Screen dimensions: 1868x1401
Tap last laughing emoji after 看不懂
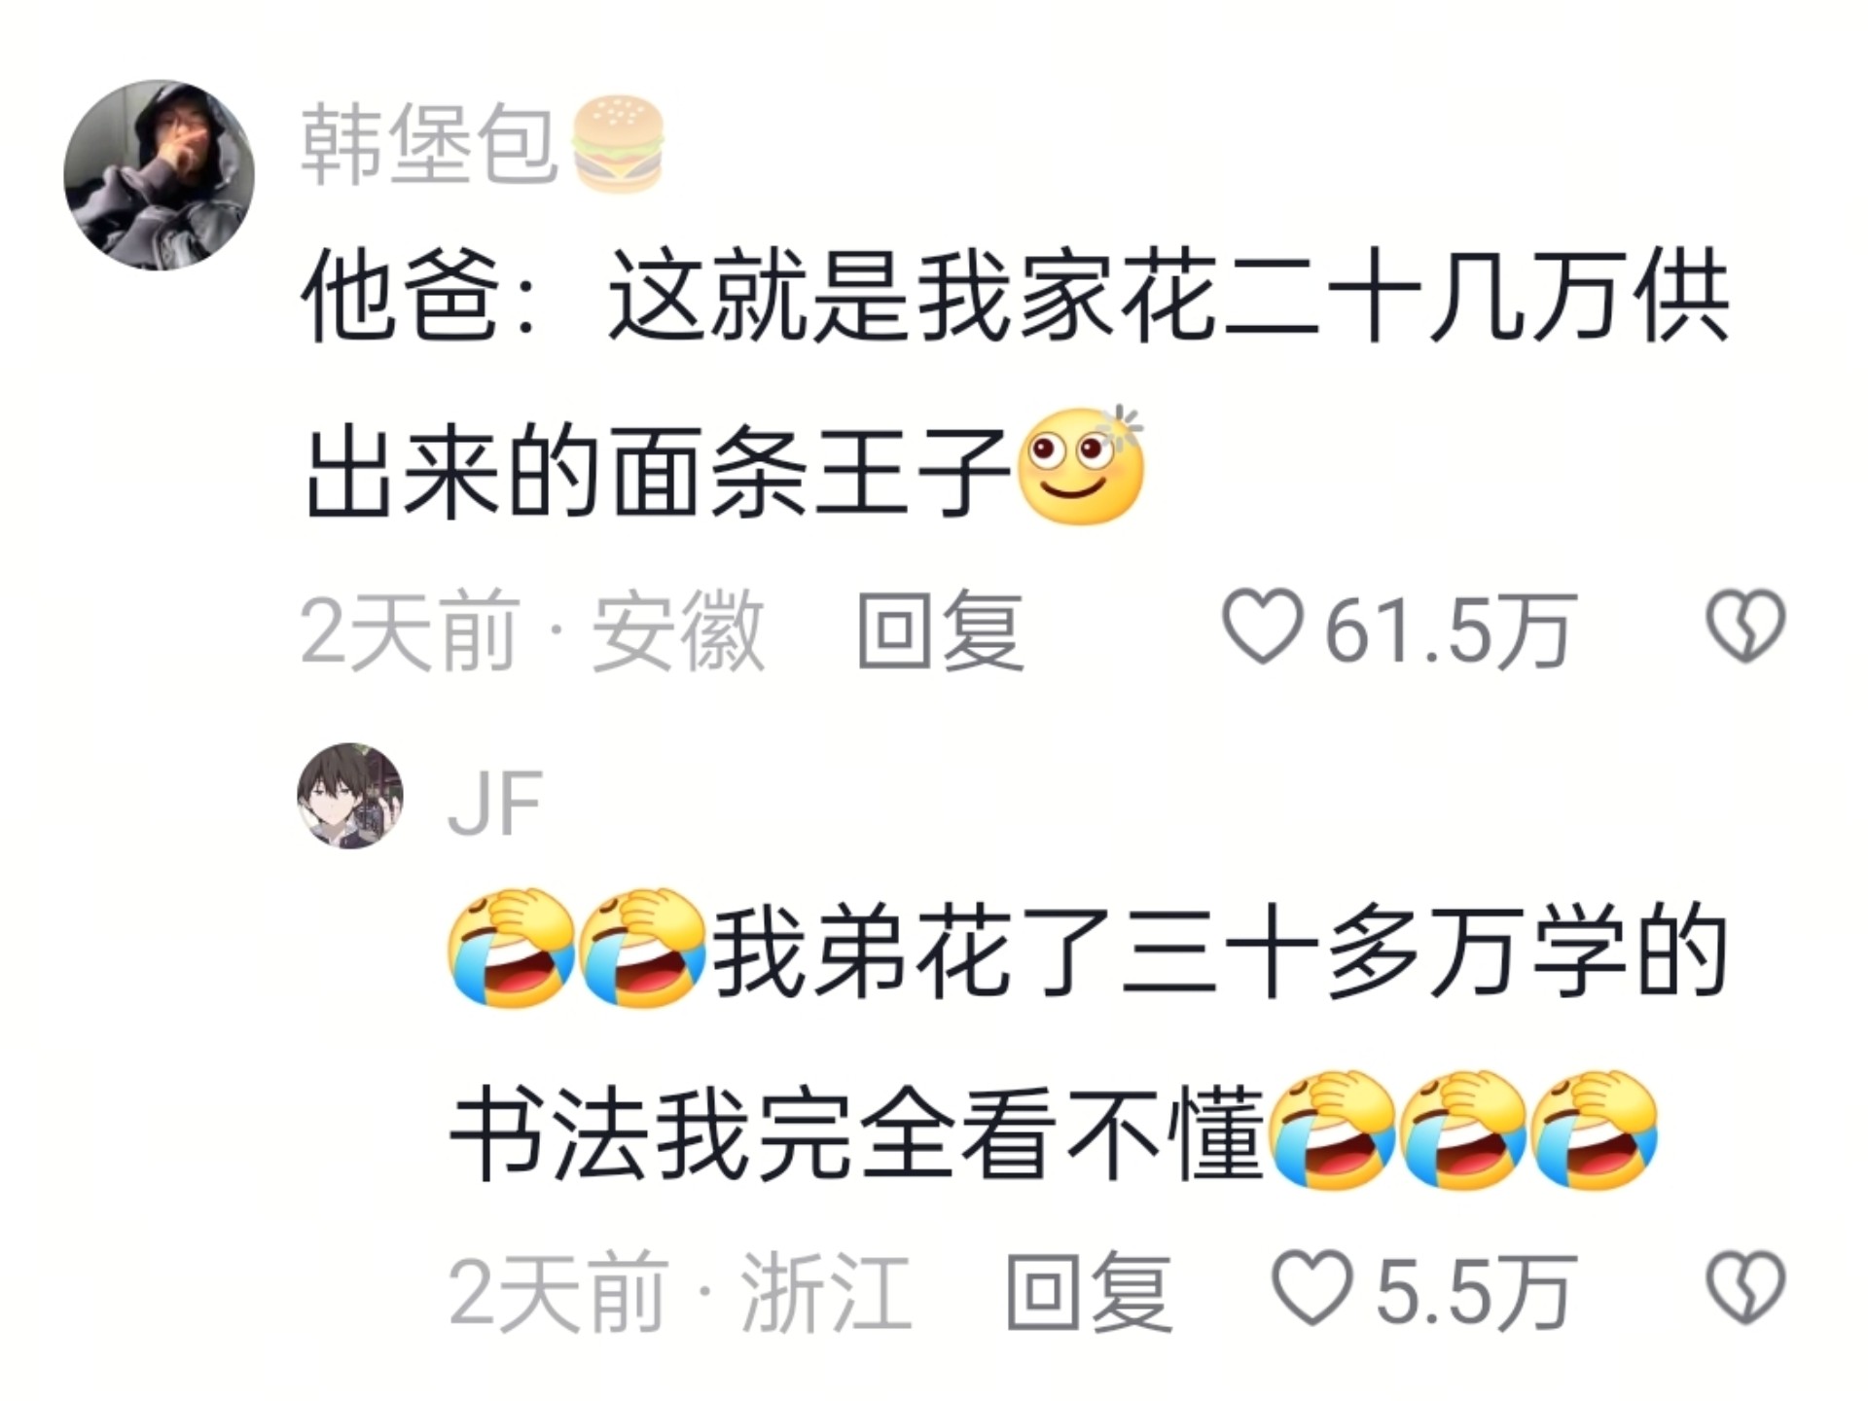pyautogui.click(x=1595, y=1132)
